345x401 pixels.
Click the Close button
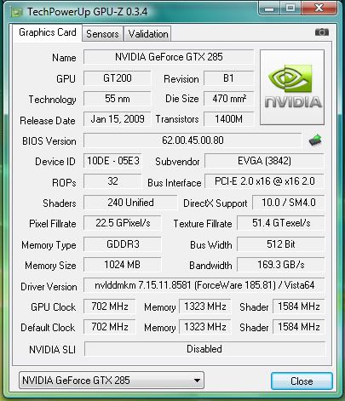click(x=302, y=381)
